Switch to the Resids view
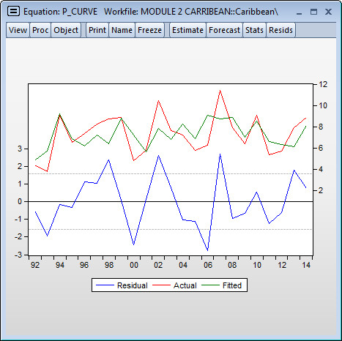342x341 pixels. pos(280,30)
